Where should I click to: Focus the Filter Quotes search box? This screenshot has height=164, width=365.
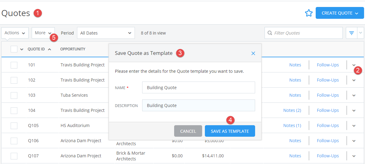pyautogui.click(x=304, y=33)
